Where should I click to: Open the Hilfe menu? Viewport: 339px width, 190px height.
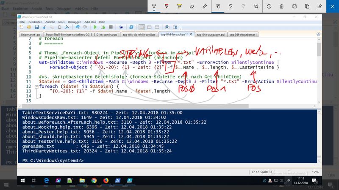[x=102, y=22]
